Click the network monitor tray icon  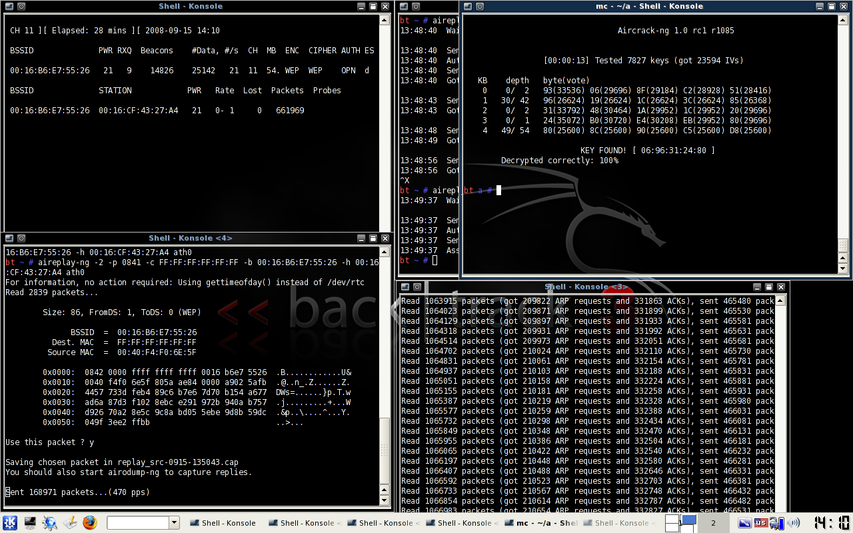744,523
